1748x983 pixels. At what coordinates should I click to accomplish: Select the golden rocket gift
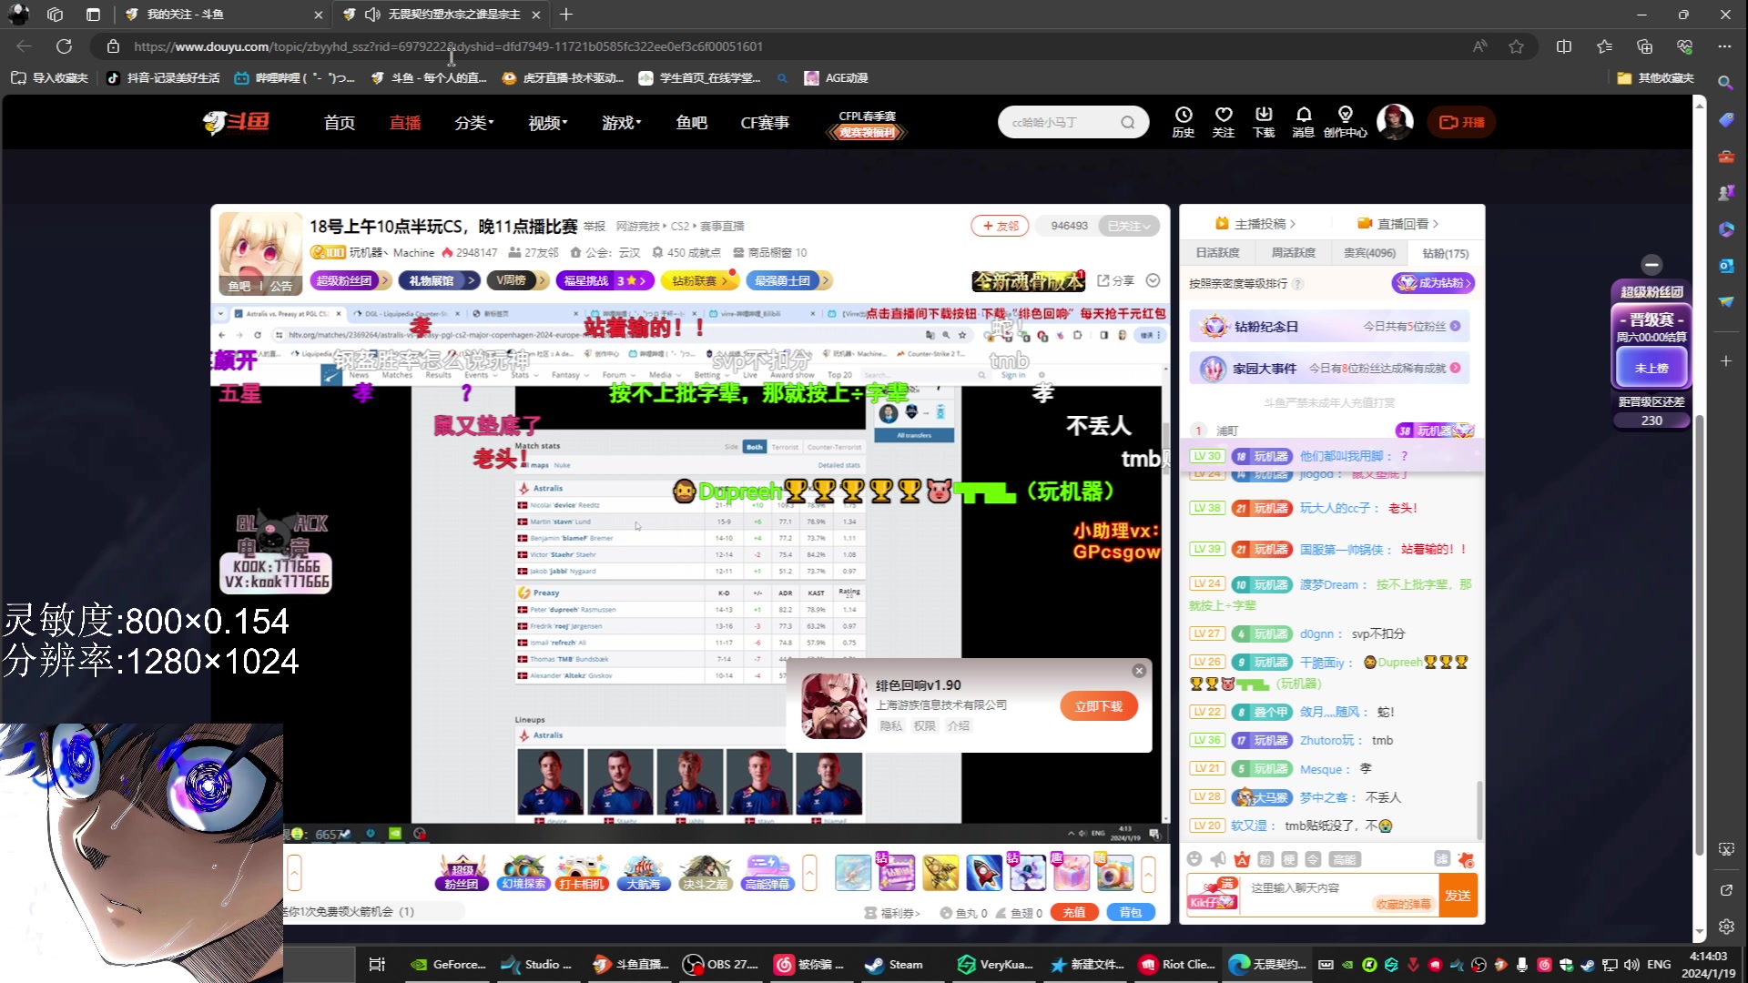click(x=940, y=873)
